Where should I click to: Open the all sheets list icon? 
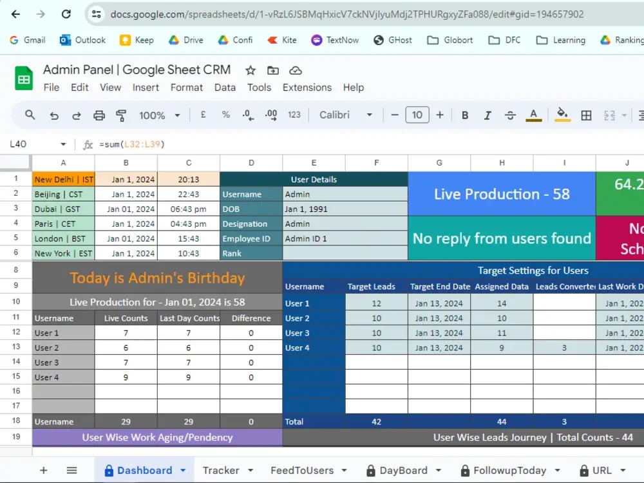click(x=72, y=470)
